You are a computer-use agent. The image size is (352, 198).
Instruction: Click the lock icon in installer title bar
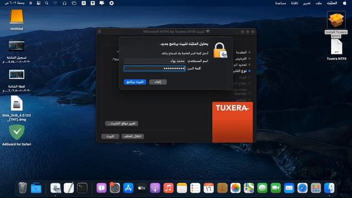coord(100,32)
